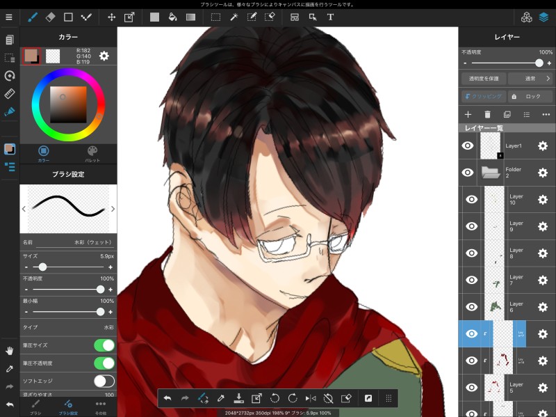Select the Text tool (T)
The width and height of the screenshot is (556, 417).
coord(330,17)
